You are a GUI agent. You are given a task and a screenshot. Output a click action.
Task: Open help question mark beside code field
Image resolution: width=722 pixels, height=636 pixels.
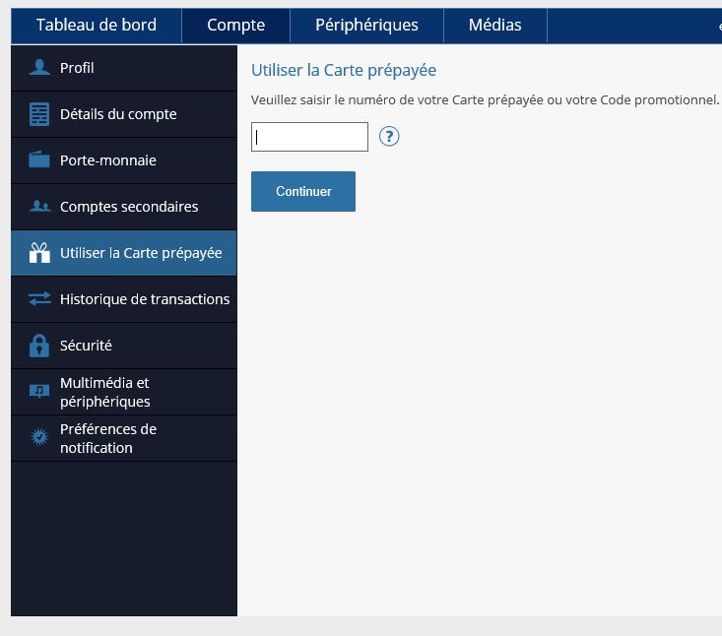click(389, 137)
